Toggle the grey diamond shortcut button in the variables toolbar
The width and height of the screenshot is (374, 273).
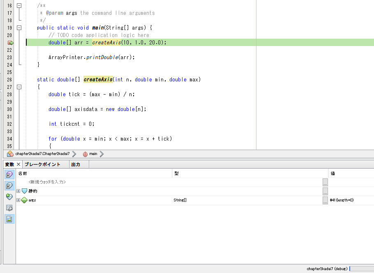coord(9,186)
